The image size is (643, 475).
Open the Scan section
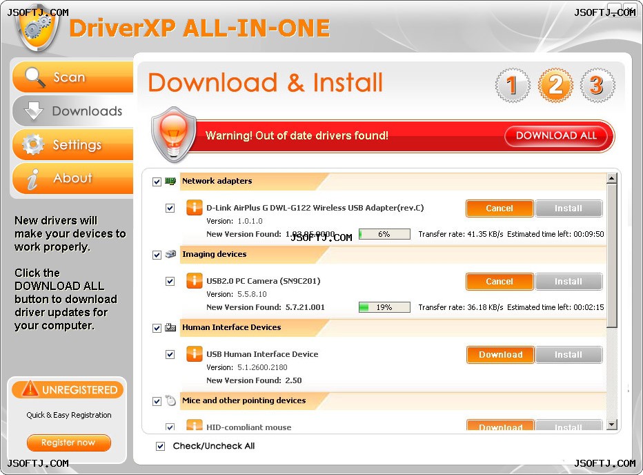coord(73,77)
